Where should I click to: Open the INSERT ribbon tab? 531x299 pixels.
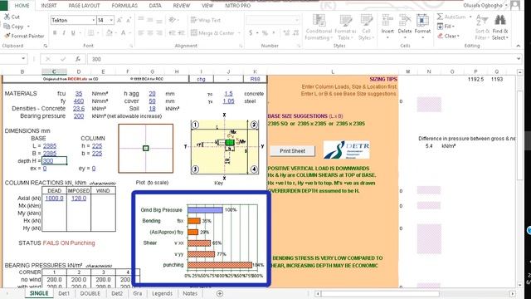[49, 6]
